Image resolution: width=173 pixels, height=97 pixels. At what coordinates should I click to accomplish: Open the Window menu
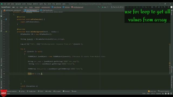pyautogui.click(x=58, y=4)
